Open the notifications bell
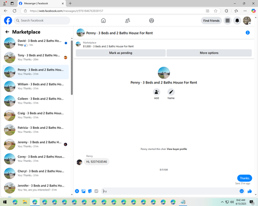The height and width of the screenshot is (206, 258). pos(237,21)
